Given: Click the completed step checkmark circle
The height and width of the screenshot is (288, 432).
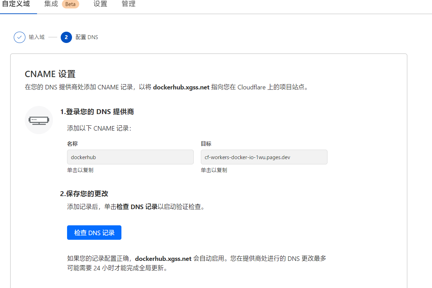Looking at the screenshot, I should [19, 37].
